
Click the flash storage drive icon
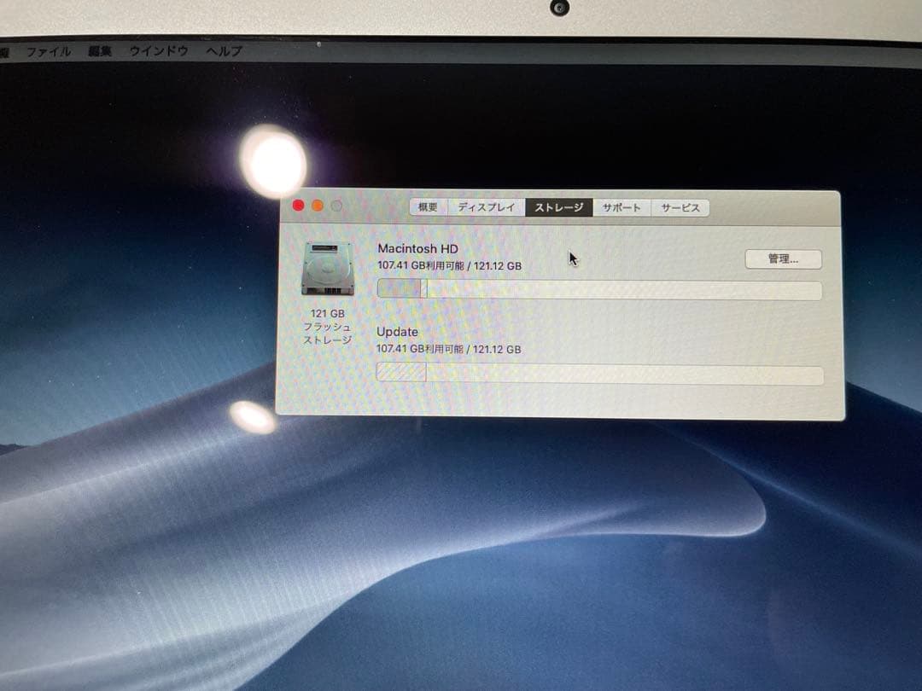point(326,269)
